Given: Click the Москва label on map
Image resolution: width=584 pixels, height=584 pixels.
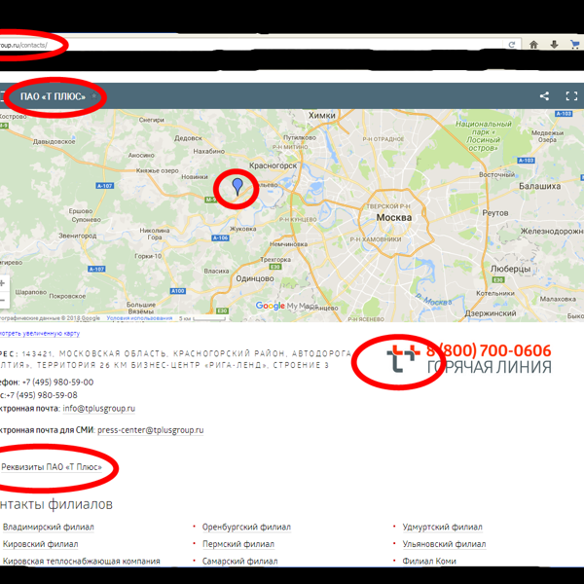Looking at the screenshot, I should (x=394, y=217).
